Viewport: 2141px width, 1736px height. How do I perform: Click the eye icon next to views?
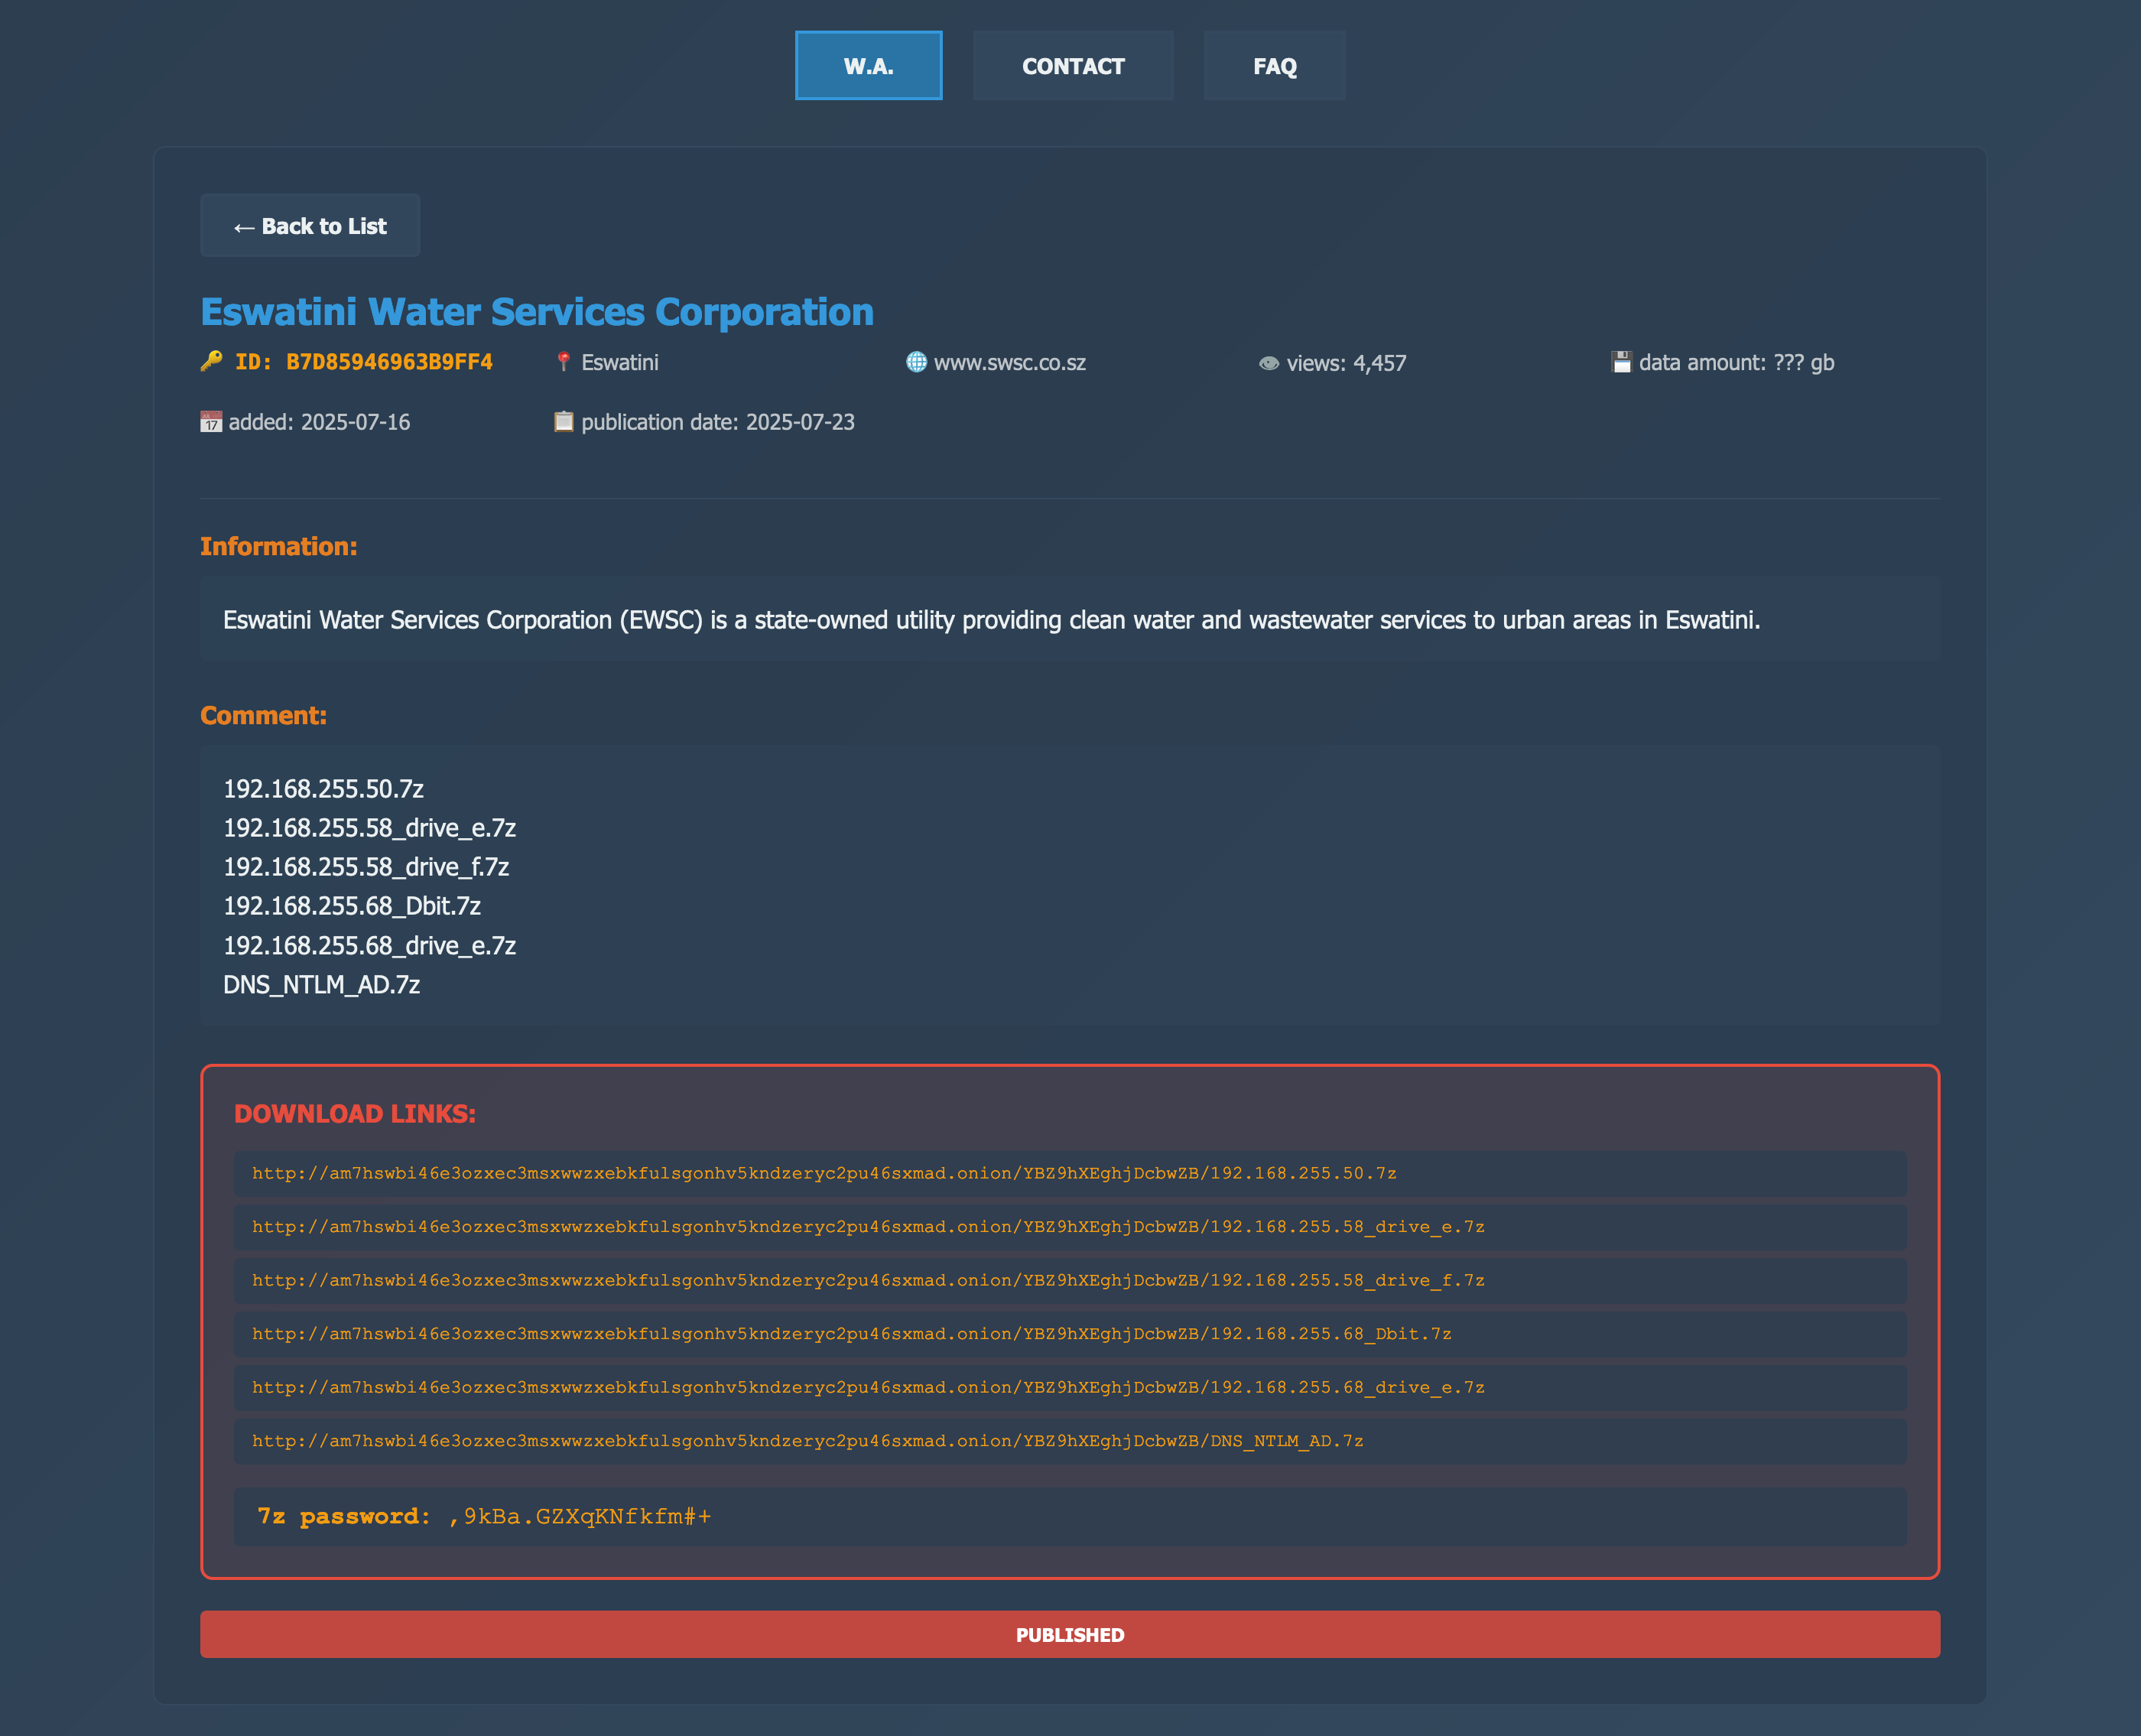pyautogui.click(x=1269, y=363)
